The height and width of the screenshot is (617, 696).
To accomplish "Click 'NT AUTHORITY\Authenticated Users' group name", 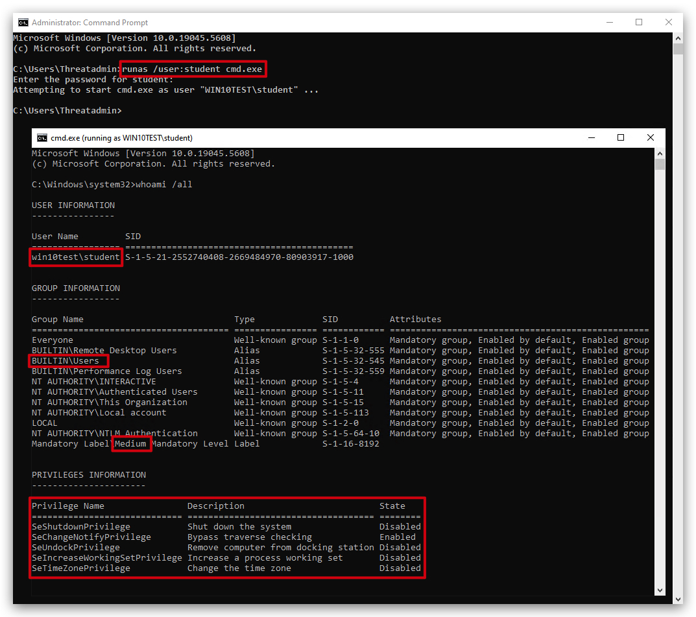I will pos(115,392).
